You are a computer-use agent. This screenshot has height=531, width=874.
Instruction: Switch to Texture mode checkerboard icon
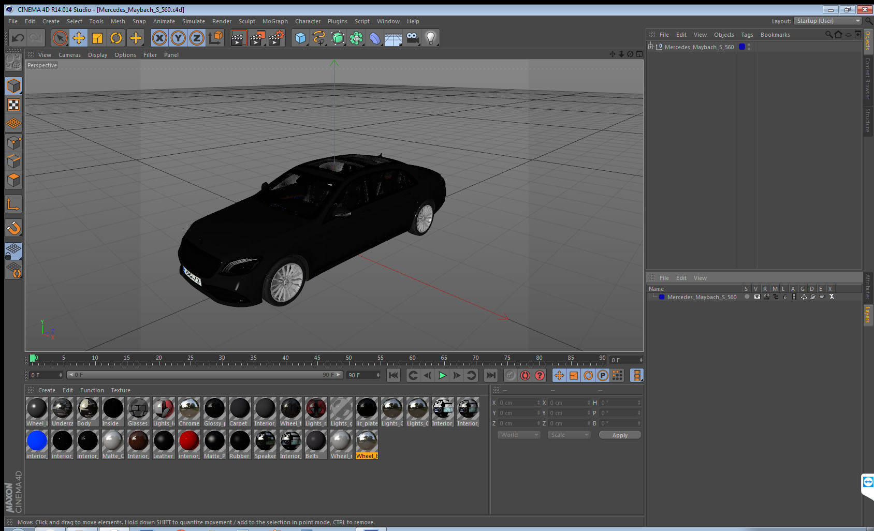(13, 105)
